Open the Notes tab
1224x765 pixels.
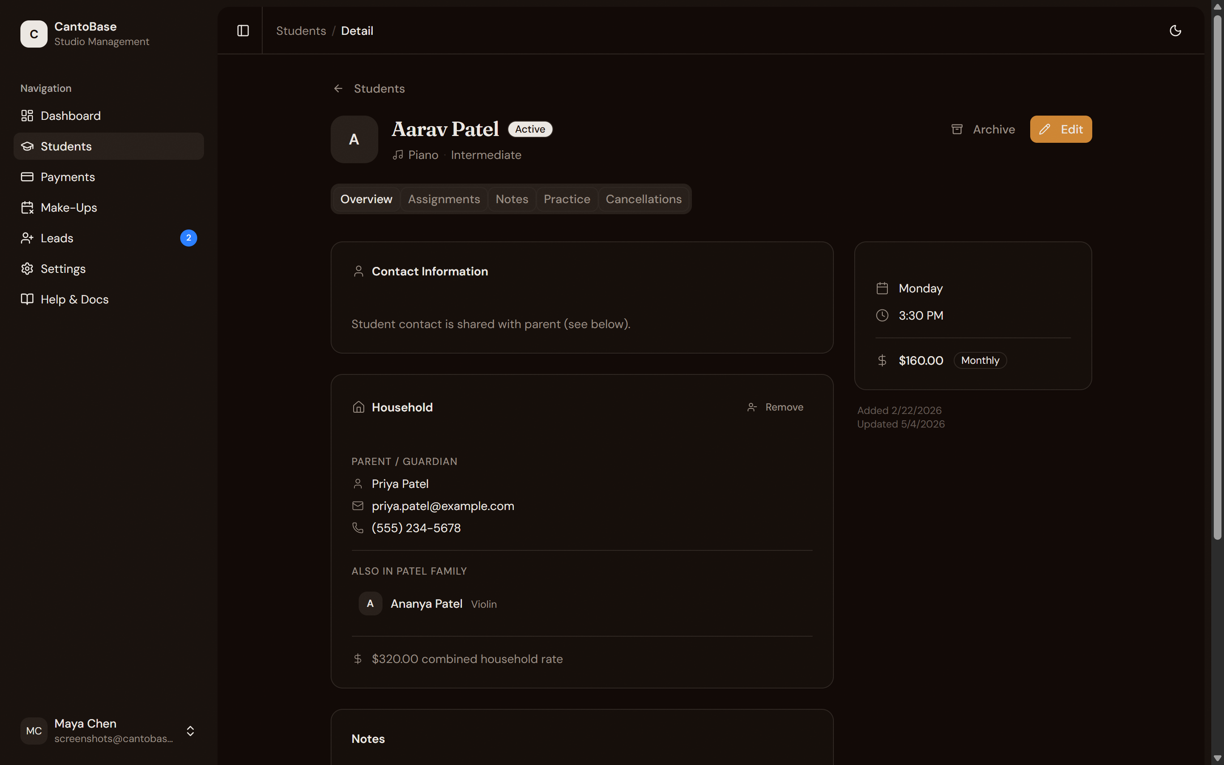[512, 199]
